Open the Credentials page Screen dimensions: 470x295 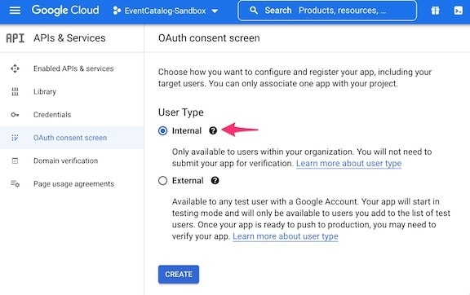click(72, 115)
